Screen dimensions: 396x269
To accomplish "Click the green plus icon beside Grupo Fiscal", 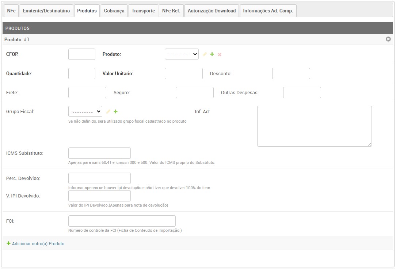I will tap(115, 112).
